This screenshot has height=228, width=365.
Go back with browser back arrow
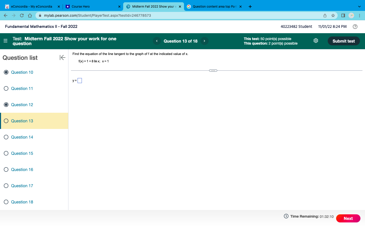pyautogui.click(x=6, y=15)
